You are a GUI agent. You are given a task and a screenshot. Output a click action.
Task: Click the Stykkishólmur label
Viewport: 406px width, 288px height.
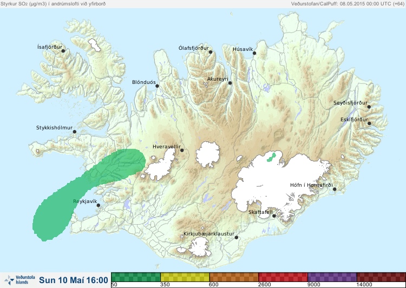[54, 128]
